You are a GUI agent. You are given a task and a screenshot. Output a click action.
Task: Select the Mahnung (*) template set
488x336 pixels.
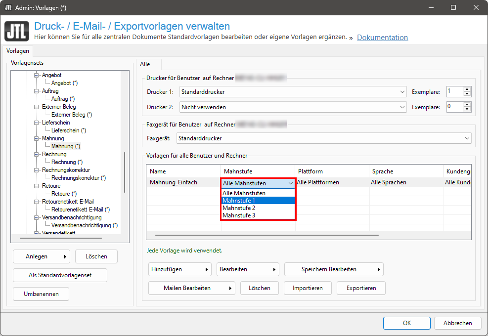pyautogui.click(x=66, y=146)
